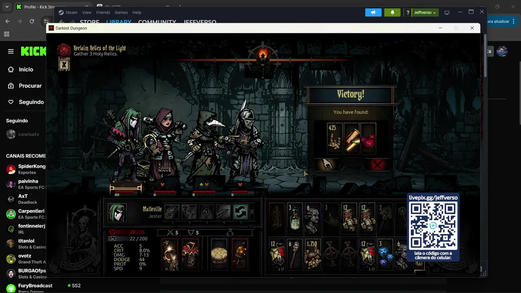Screen dimensions: 521x293
Task: Select the skull skill numbered 3
Action: tap(206, 212)
